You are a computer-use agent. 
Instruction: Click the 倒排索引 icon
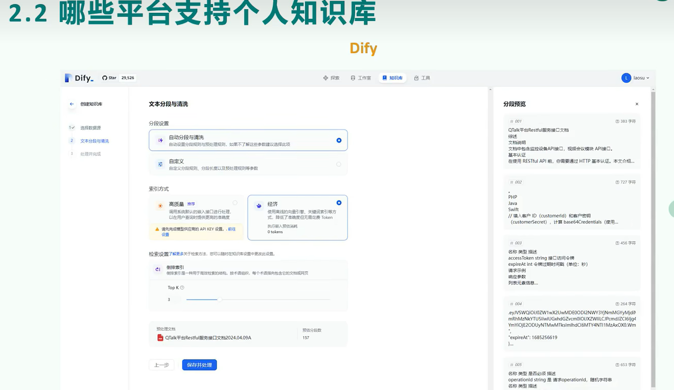click(158, 269)
